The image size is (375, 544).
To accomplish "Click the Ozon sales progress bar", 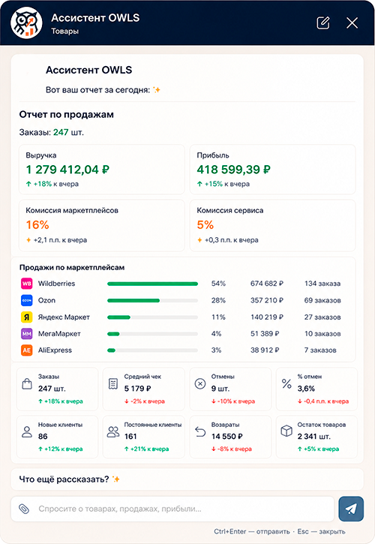I will 153,300.
